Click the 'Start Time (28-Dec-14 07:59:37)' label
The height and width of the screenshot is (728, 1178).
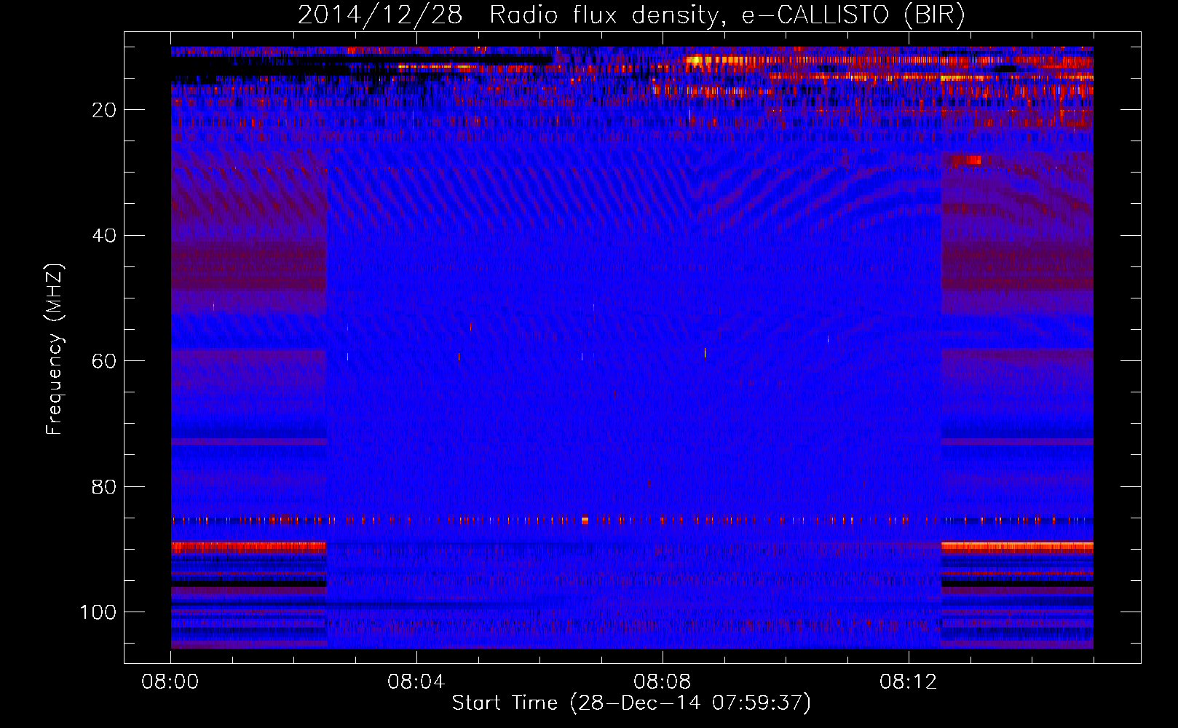pos(631,703)
